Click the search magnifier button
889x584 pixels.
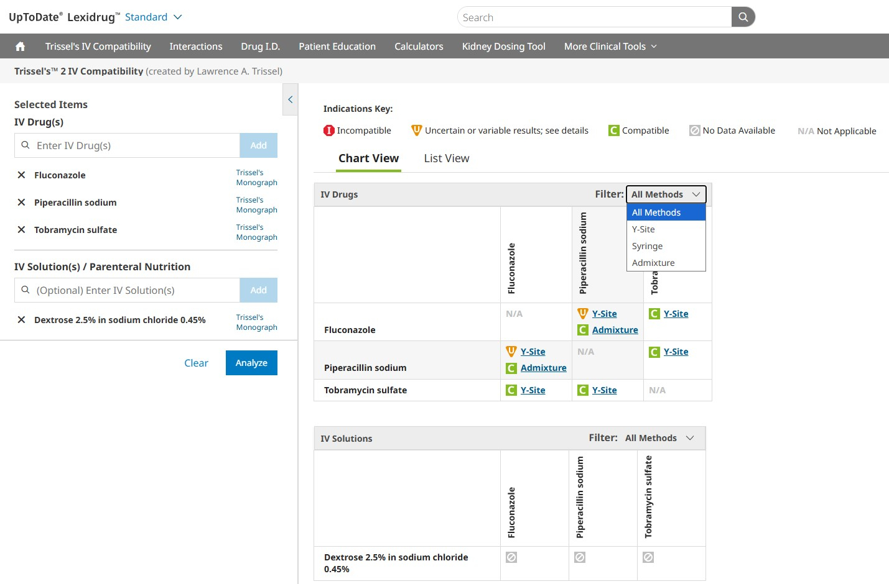[743, 17]
